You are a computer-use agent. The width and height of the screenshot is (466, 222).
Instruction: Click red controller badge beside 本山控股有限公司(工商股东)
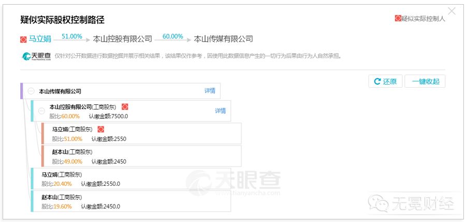125,107
